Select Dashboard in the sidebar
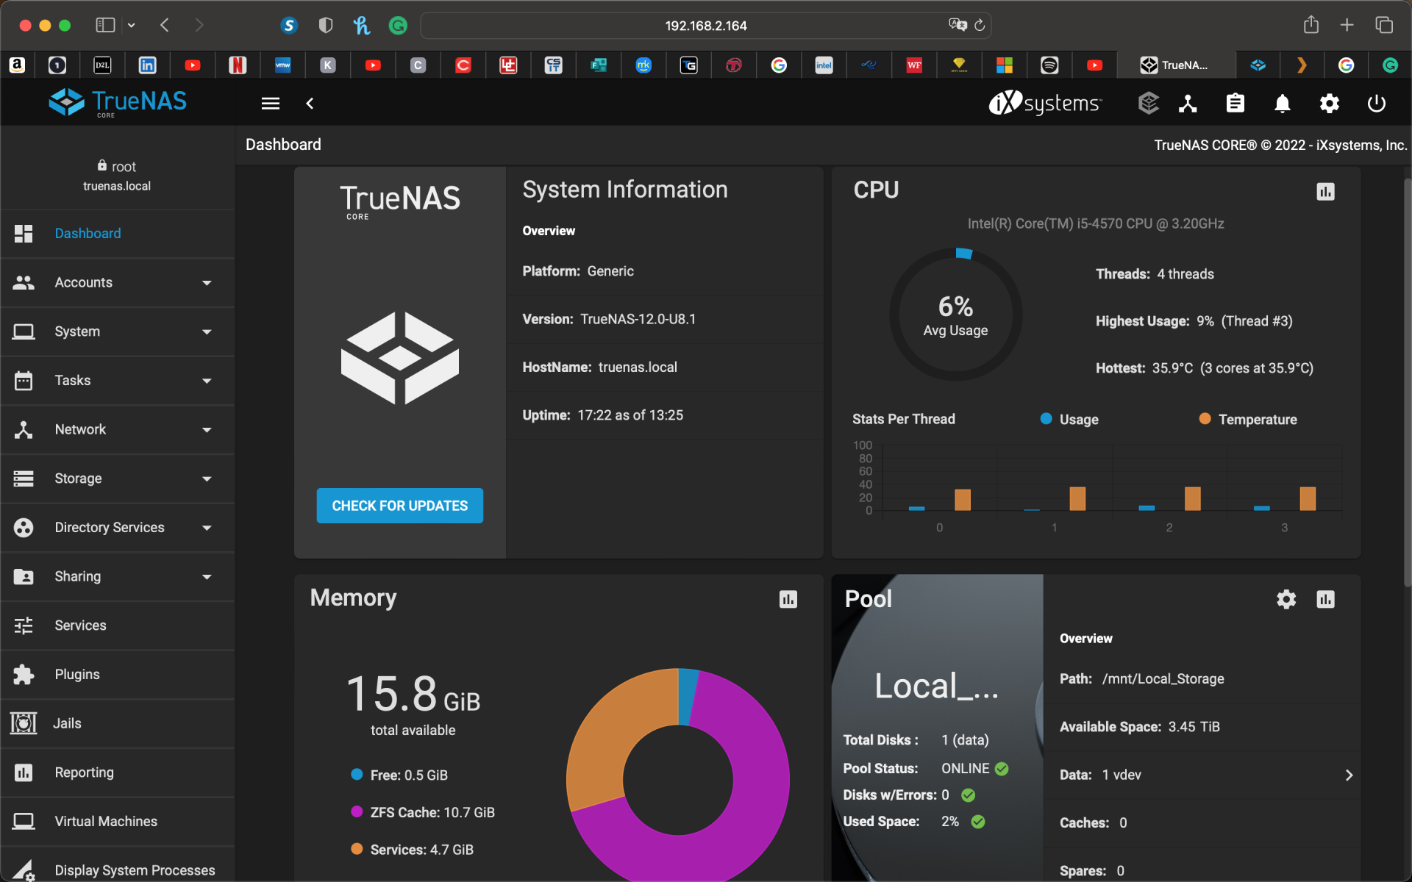Screen dimensions: 1412x882 point(118,234)
